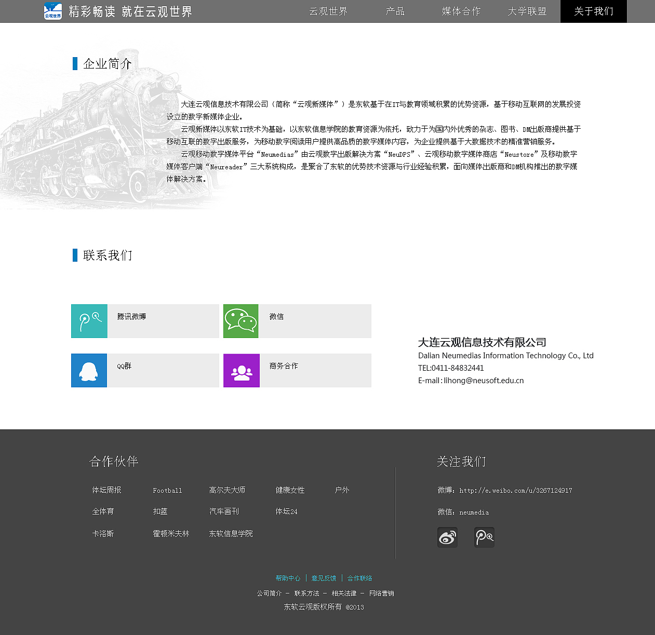Screen dimensions: 655x635
Task: Click the 云观世界 logo in the header
Action: point(52,11)
